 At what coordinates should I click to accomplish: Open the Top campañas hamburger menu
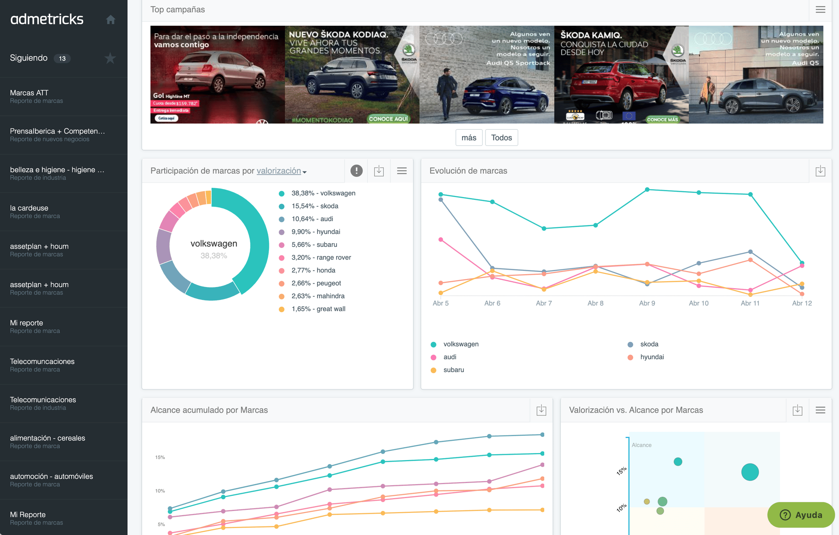(x=820, y=10)
